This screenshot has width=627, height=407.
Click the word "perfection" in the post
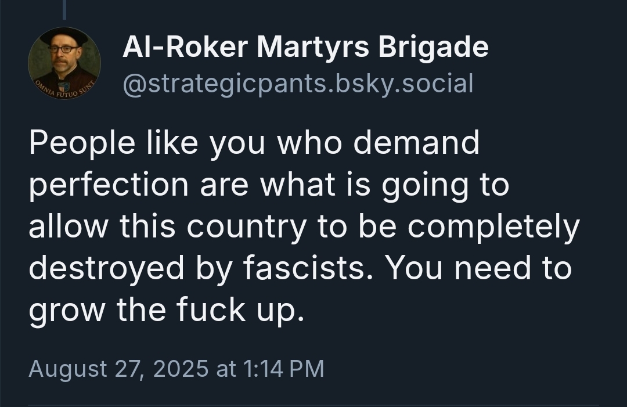(x=109, y=185)
